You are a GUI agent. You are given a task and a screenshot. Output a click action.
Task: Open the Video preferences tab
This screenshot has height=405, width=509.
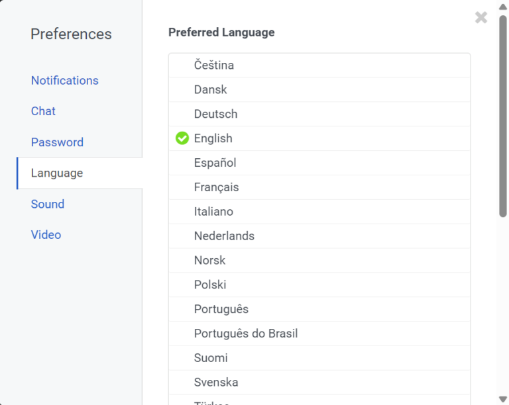[46, 235]
